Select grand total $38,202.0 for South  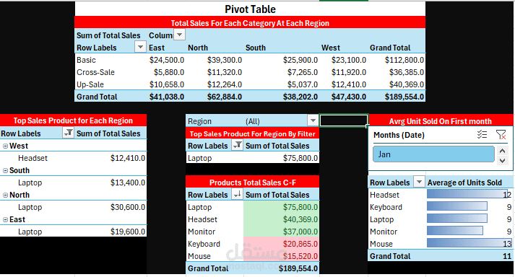point(300,97)
